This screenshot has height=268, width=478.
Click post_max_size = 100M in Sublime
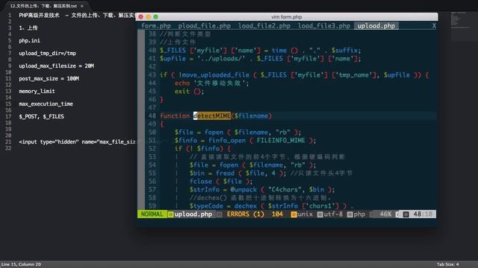pos(49,78)
